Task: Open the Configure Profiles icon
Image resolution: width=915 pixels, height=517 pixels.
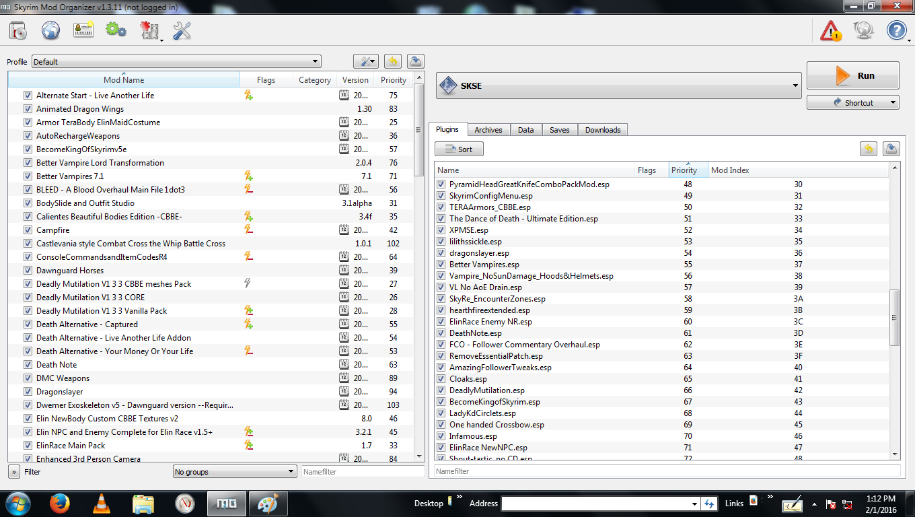Action: click(83, 30)
